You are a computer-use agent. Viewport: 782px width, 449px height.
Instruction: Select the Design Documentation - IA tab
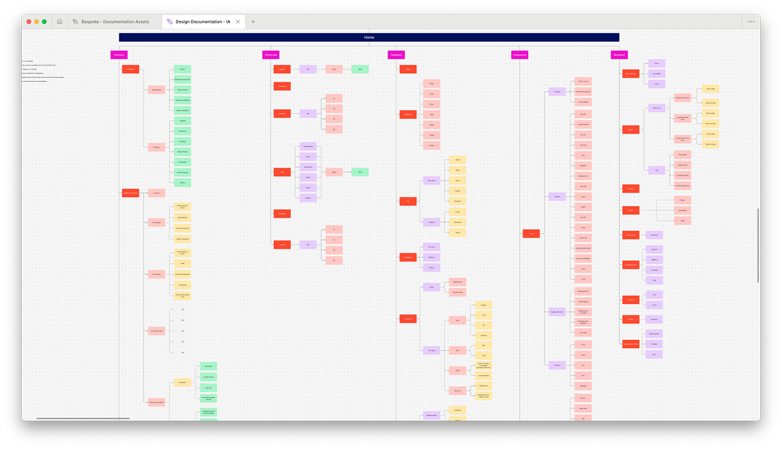click(202, 22)
